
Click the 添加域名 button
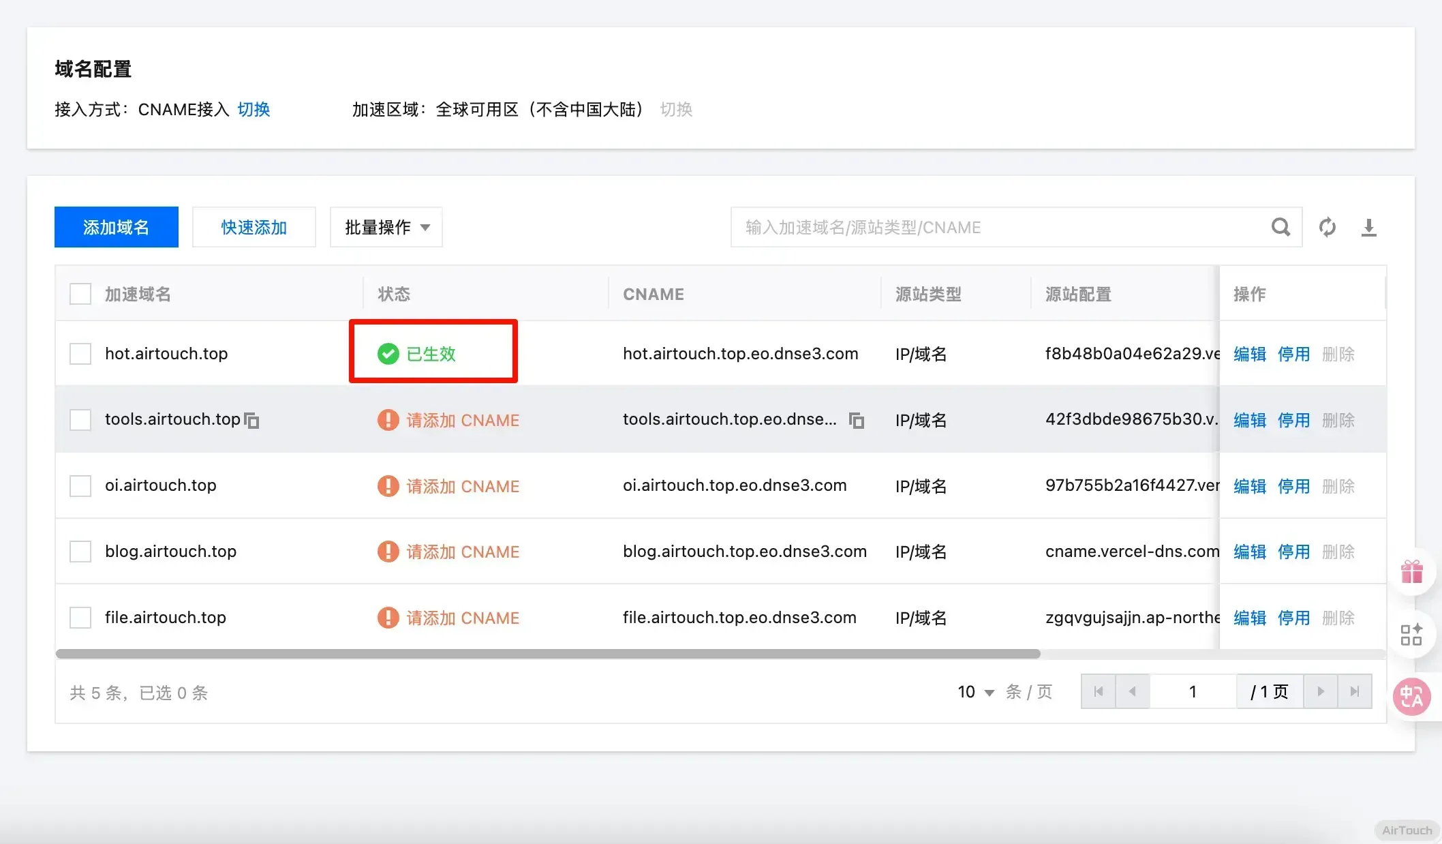[x=117, y=227]
